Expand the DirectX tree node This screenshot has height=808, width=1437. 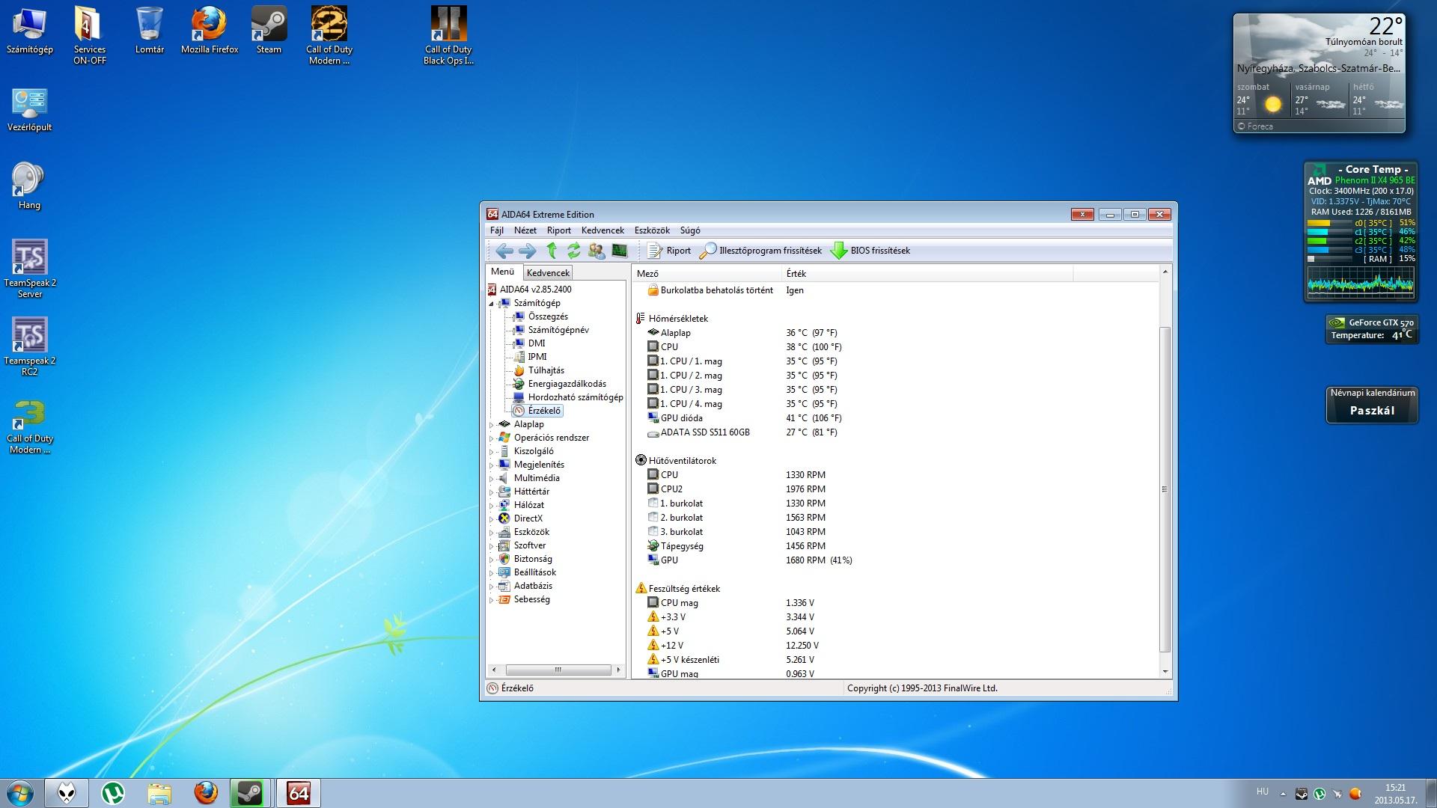pyautogui.click(x=492, y=519)
